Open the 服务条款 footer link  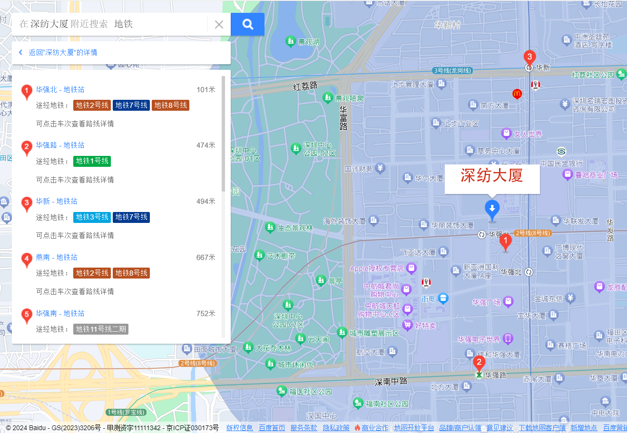coord(304,428)
